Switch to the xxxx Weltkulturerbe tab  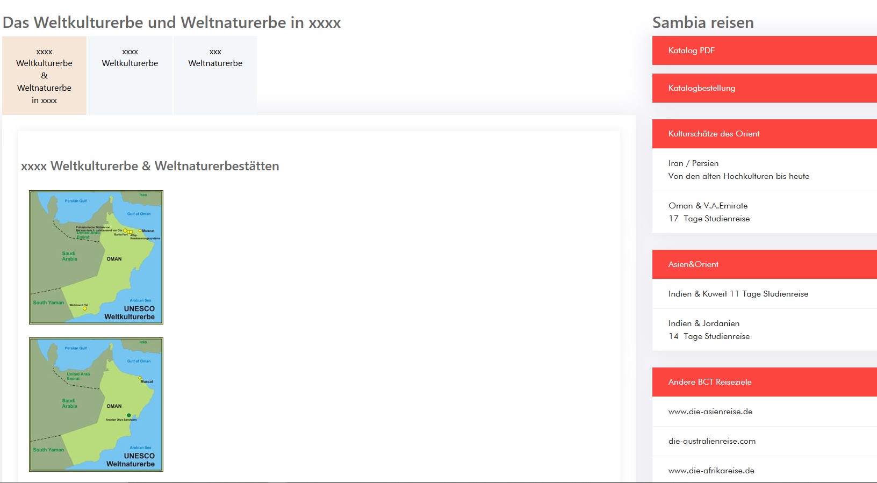(x=130, y=76)
